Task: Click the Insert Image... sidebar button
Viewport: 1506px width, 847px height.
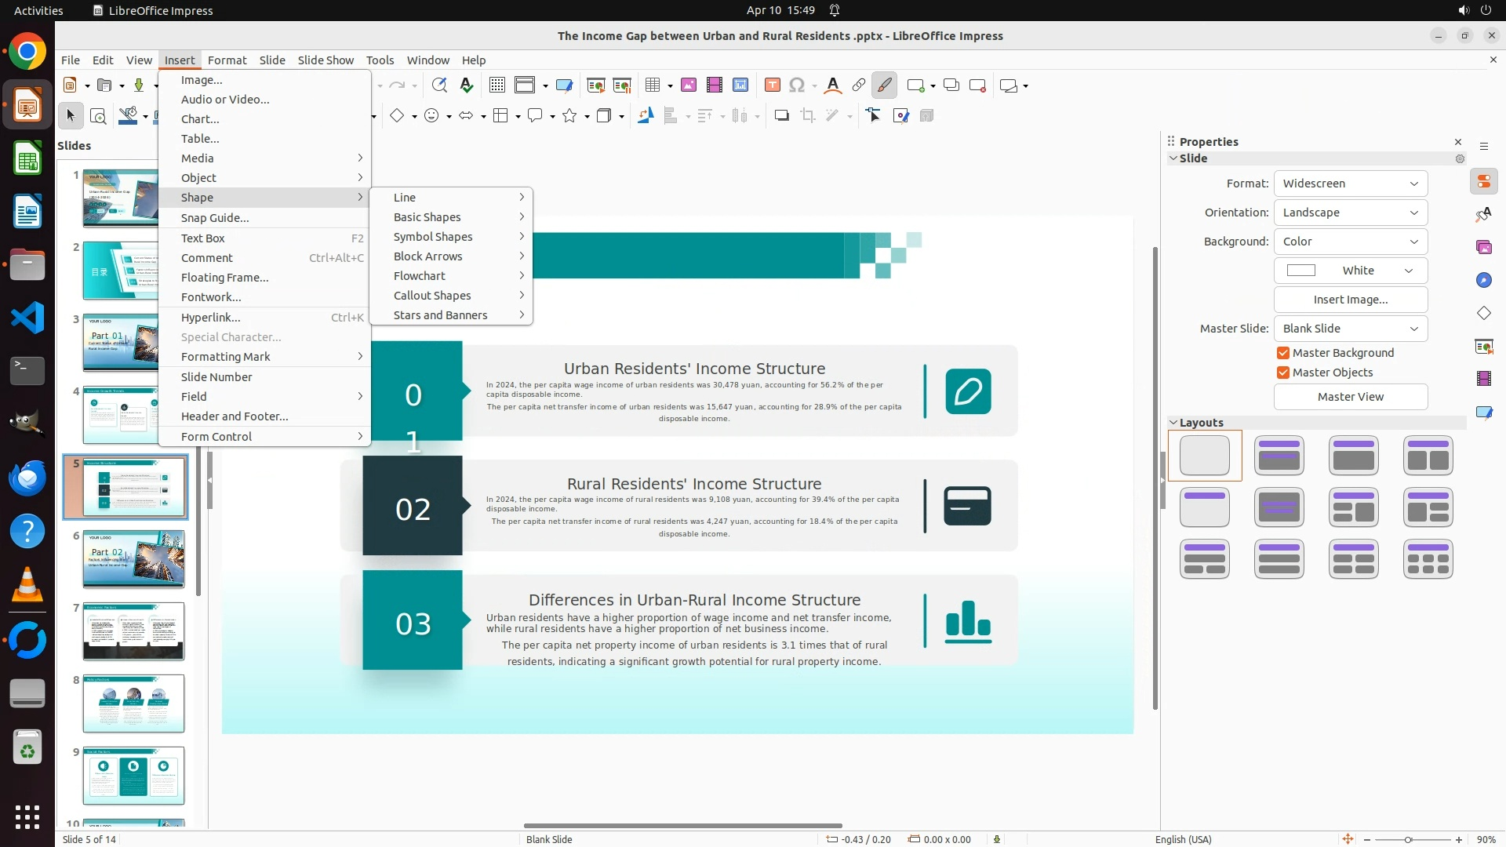Action: (x=1350, y=300)
